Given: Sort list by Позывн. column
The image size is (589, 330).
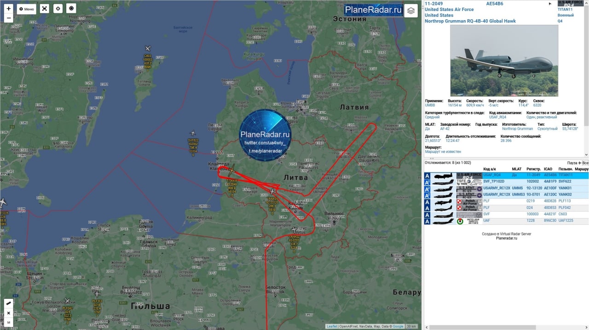Looking at the screenshot, I should tap(566, 169).
